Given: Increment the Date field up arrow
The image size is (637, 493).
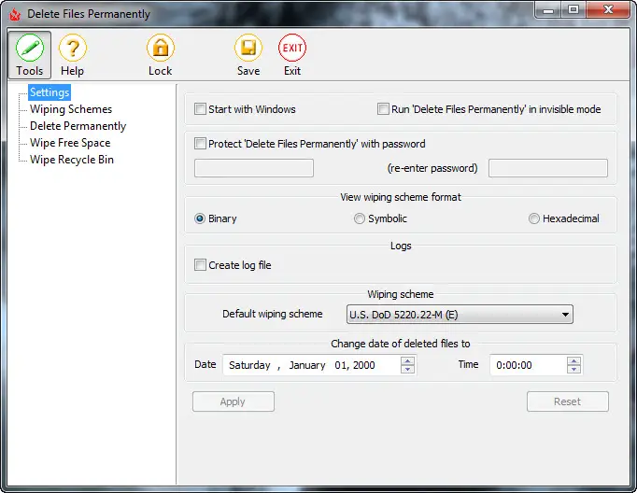Looking at the screenshot, I should (407, 360).
